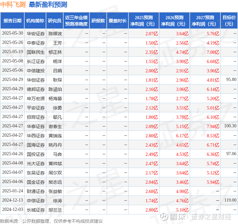Click the 中信建投 institution cell
The width and height of the screenshot is (238, 224).
click(x=36, y=71)
